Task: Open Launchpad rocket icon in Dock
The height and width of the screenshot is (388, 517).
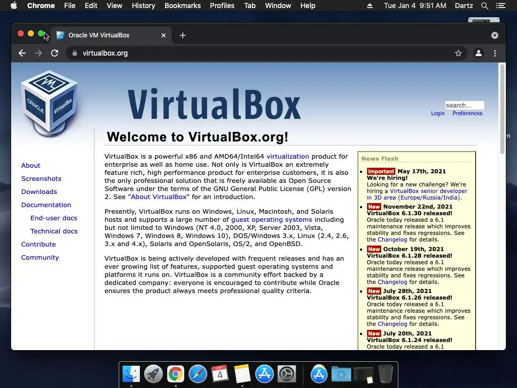Action: pyautogui.click(x=153, y=374)
